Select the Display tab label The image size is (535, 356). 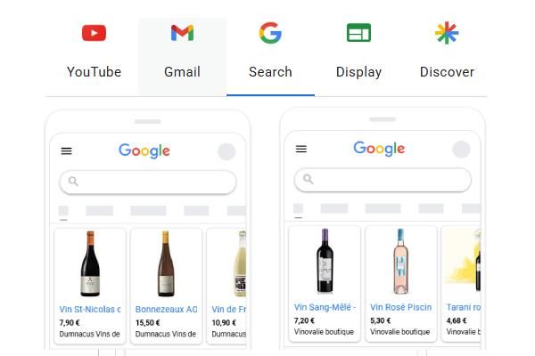[358, 72]
